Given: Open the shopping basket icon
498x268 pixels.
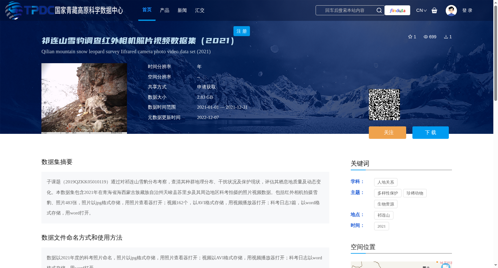Looking at the screenshot, I should click(x=434, y=10).
